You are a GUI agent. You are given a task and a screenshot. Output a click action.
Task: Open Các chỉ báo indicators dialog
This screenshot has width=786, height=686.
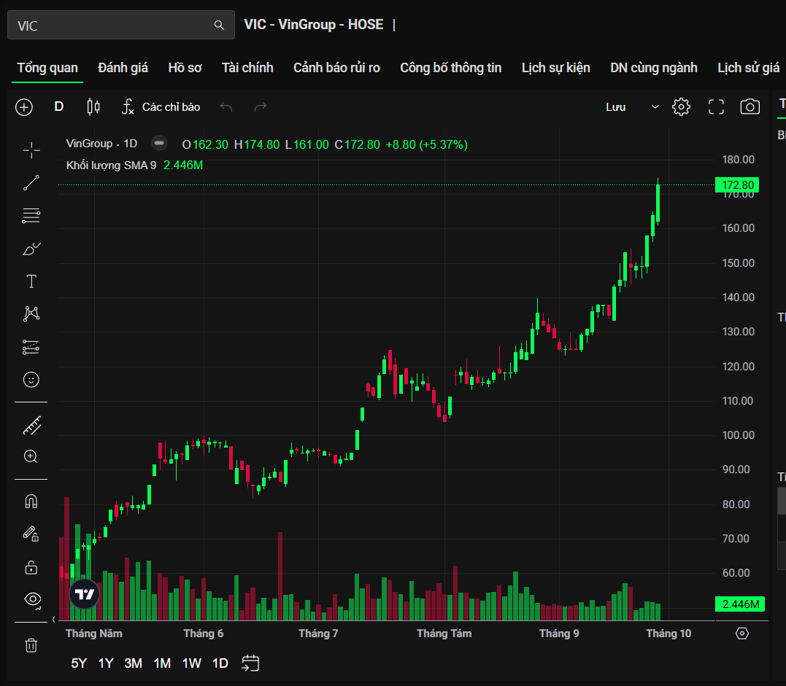[161, 106]
